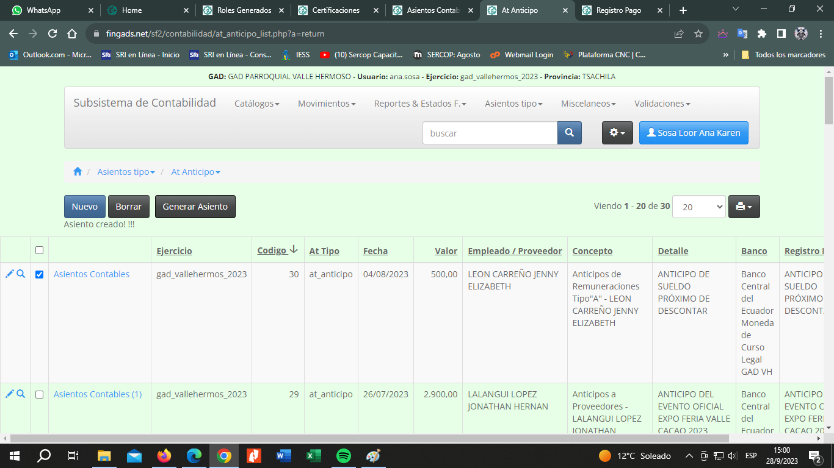Open the gear settings dropdown
This screenshot has width=834, height=468.
[617, 133]
